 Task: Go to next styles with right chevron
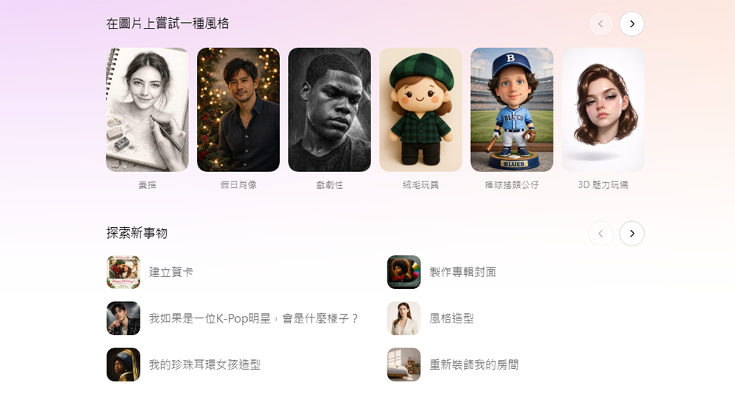point(631,24)
